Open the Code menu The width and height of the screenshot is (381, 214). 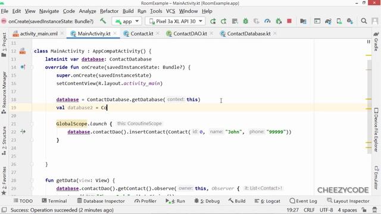click(69, 11)
